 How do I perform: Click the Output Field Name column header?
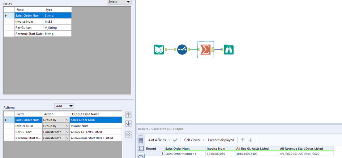pyautogui.click(x=96, y=114)
